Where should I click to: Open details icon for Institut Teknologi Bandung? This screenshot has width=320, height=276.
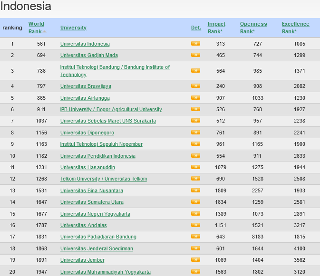(x=195, y=70)
